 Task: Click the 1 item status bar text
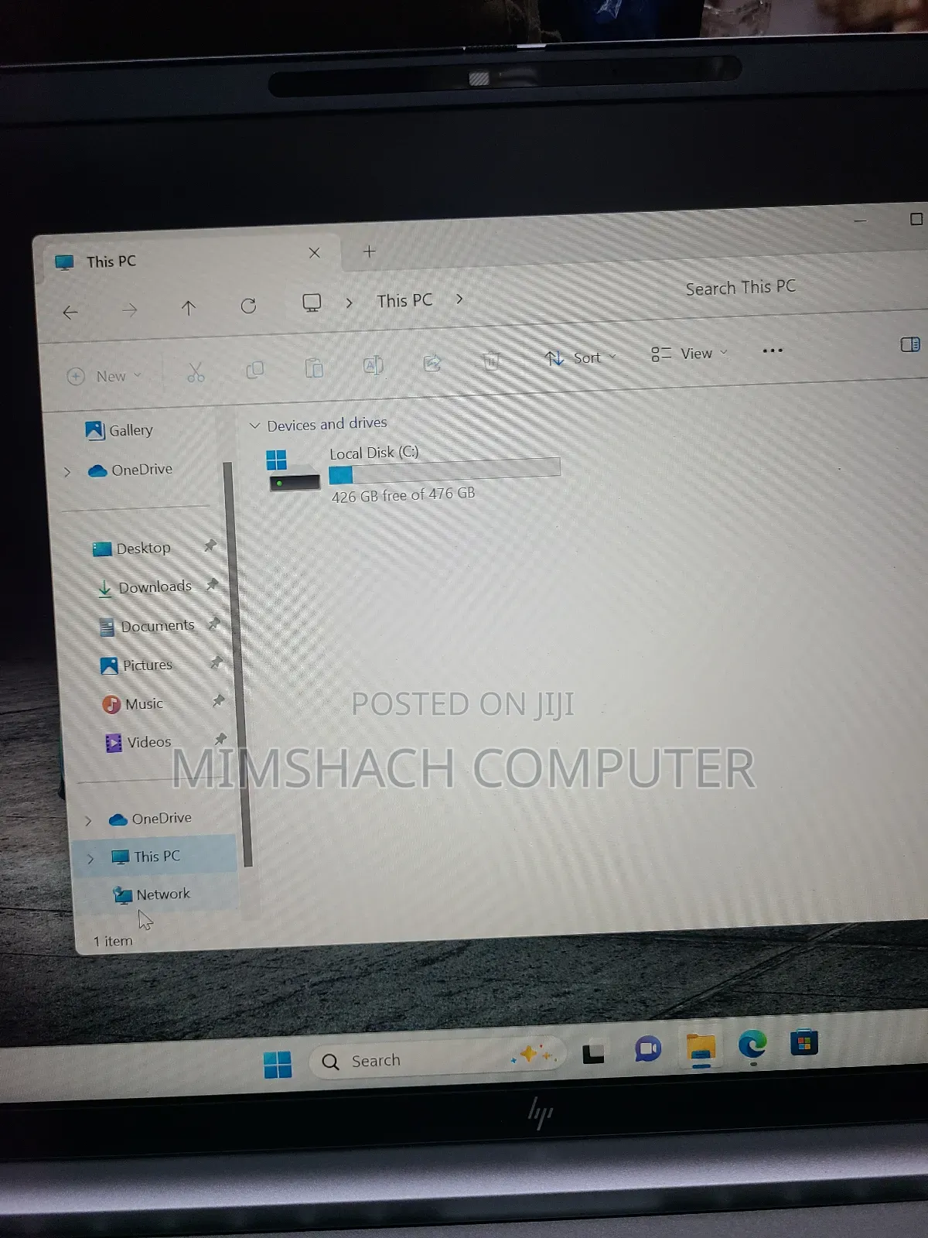click(x=113, y=941)
